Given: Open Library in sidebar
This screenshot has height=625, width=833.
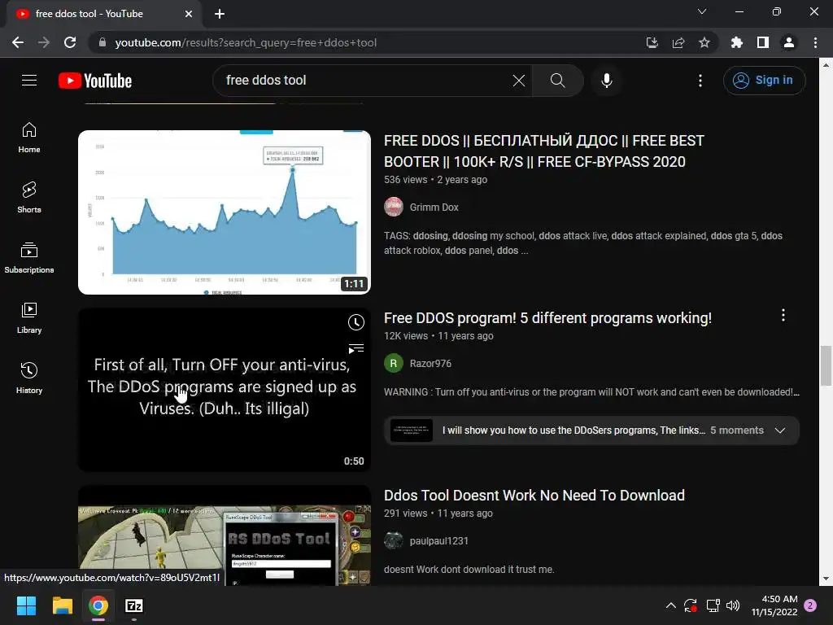Looking at the screenshot, I should point(29,318).
